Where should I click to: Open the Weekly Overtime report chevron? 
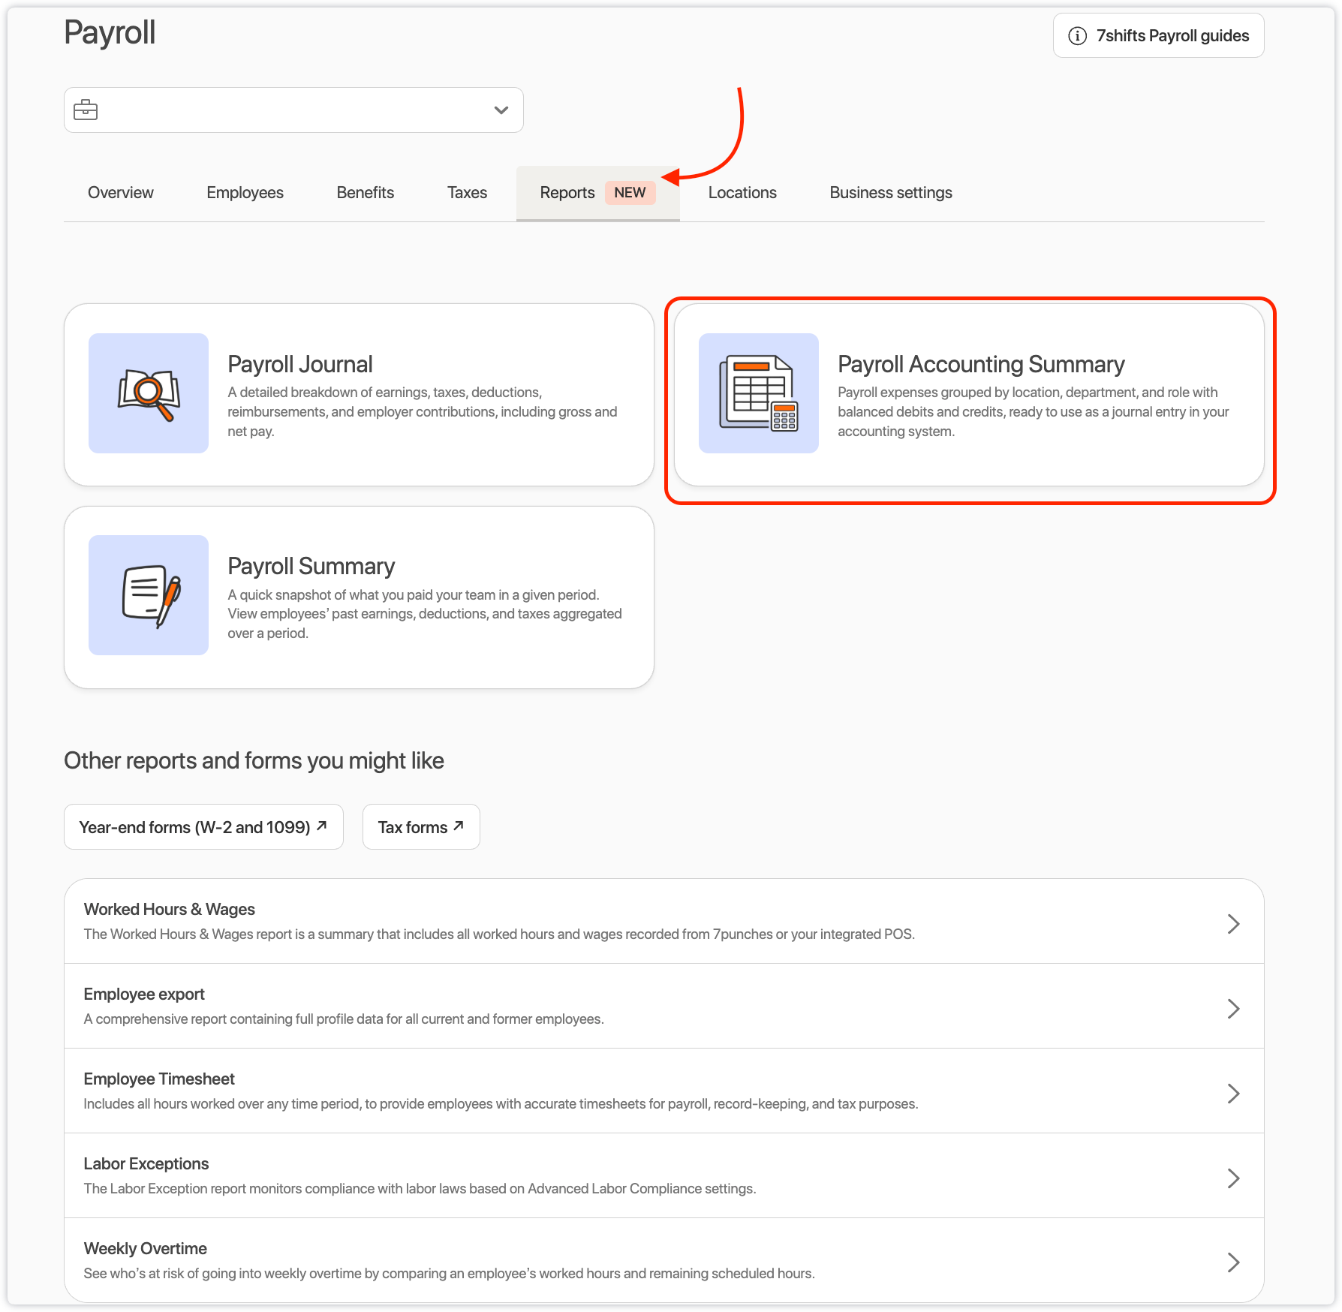click(1232, 1262)
